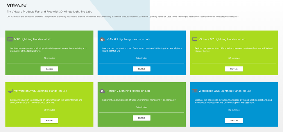Start the Horizon 7 Lightning lab
The width and height of the screenshot is (283, 132).
pyautogui.click(x=142, y=118)
